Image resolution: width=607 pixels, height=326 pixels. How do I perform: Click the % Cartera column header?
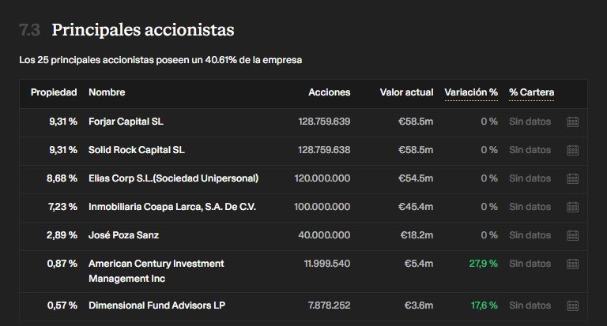[x=531, y=92]
